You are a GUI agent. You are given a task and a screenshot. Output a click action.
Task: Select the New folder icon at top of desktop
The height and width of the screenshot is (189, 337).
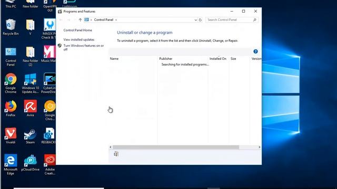[x=31, y=4]
